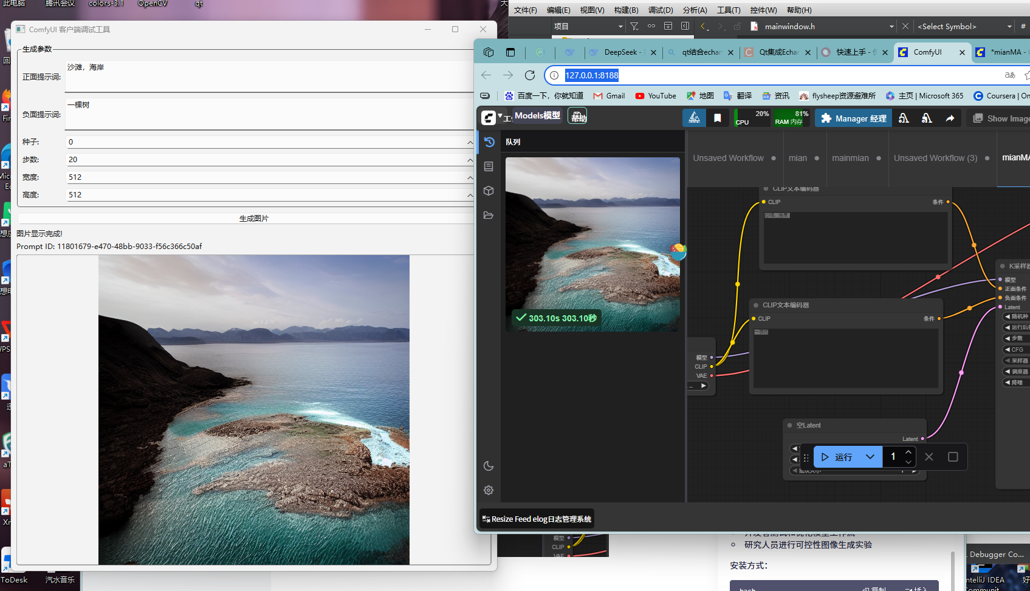
Task: Increase run batch count arrow
Action: [x=908, y=452]
